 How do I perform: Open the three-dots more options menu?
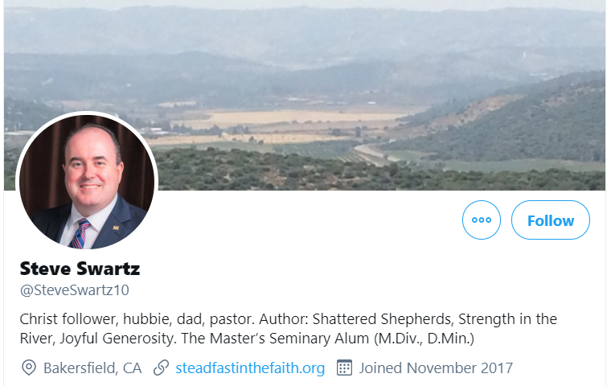point(482,220)
